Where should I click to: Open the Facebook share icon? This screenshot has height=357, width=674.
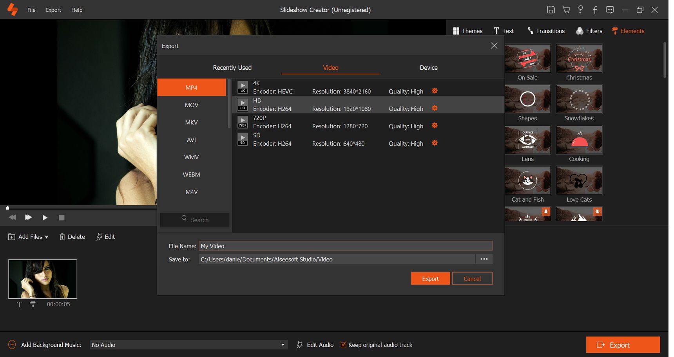pyautogui.click(x=595, y=10)
